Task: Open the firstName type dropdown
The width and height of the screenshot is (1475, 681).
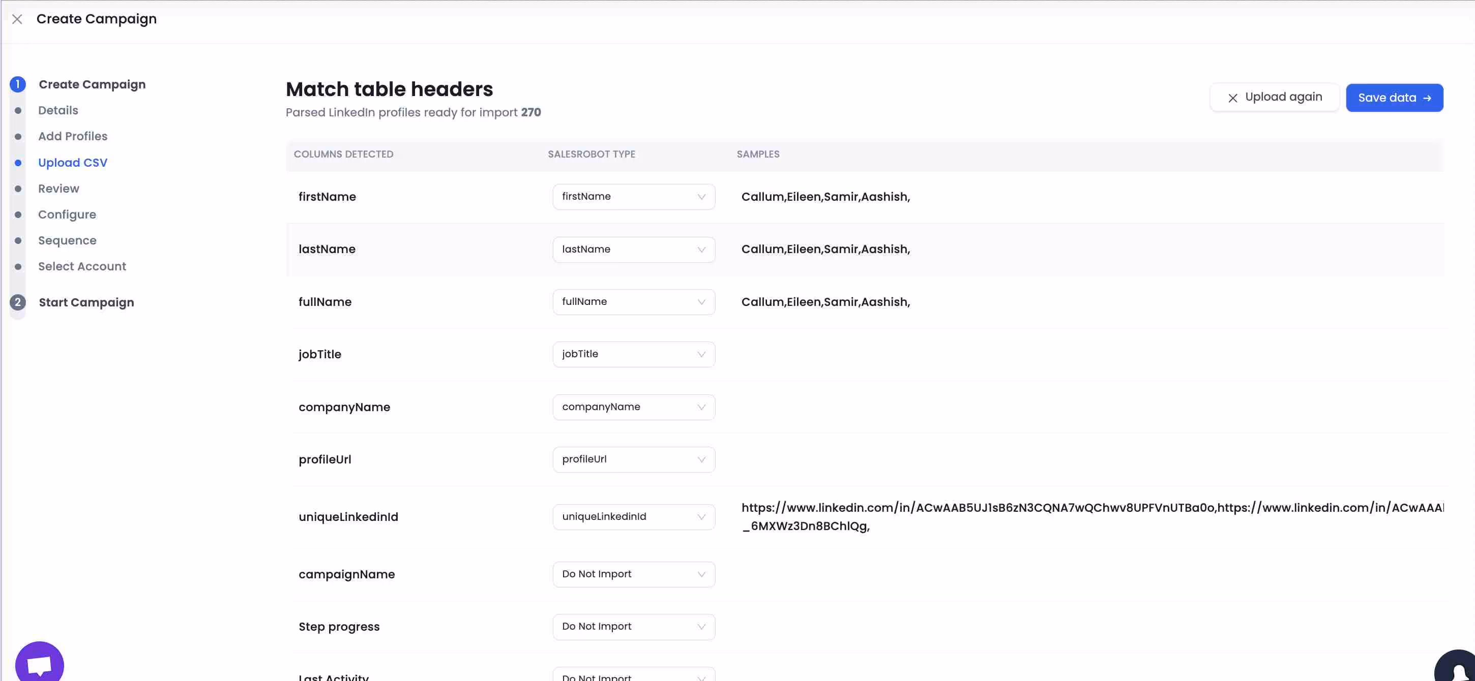Action: pos(633,197)
